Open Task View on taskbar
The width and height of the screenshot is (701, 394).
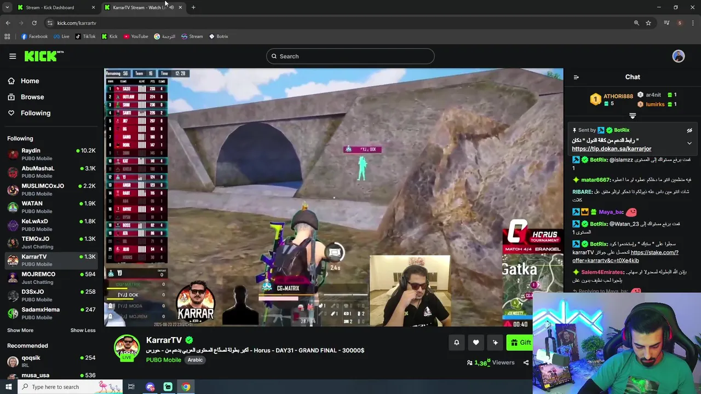(131, 387)
